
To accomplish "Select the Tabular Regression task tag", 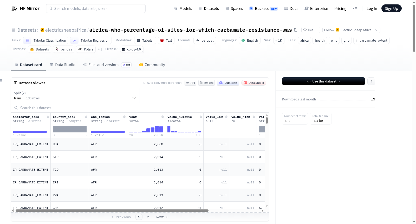I will click(91, 40).
